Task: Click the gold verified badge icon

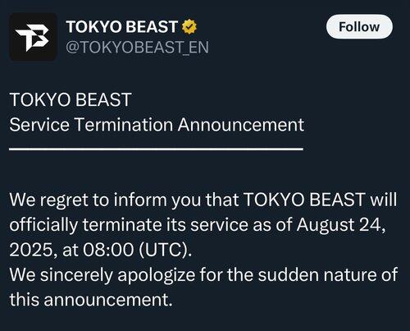Action: point(189,27)
